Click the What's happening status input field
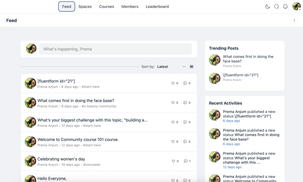 coord(115,48)
